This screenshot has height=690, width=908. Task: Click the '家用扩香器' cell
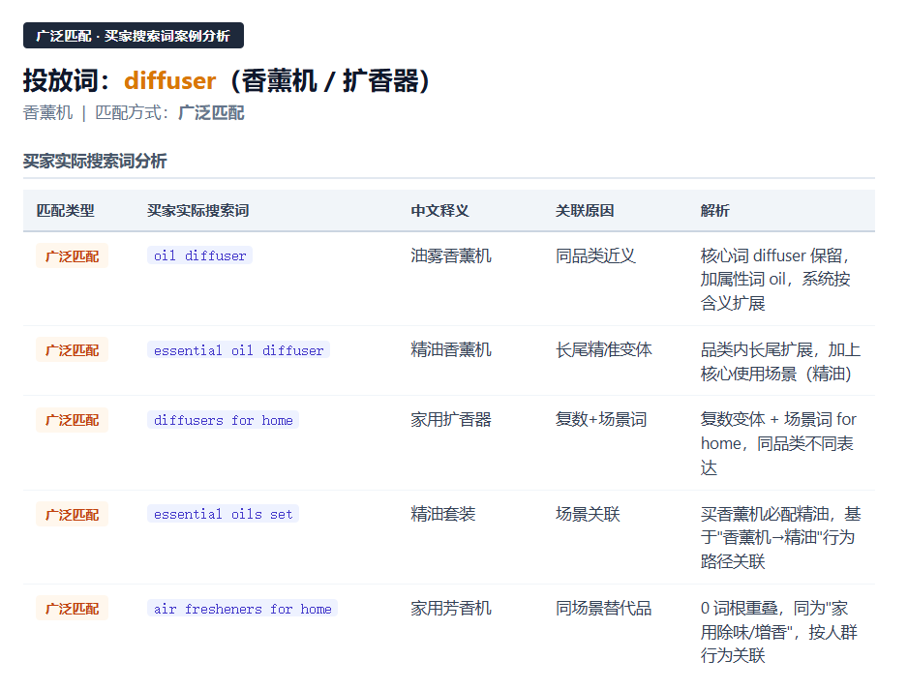(451, 420)
